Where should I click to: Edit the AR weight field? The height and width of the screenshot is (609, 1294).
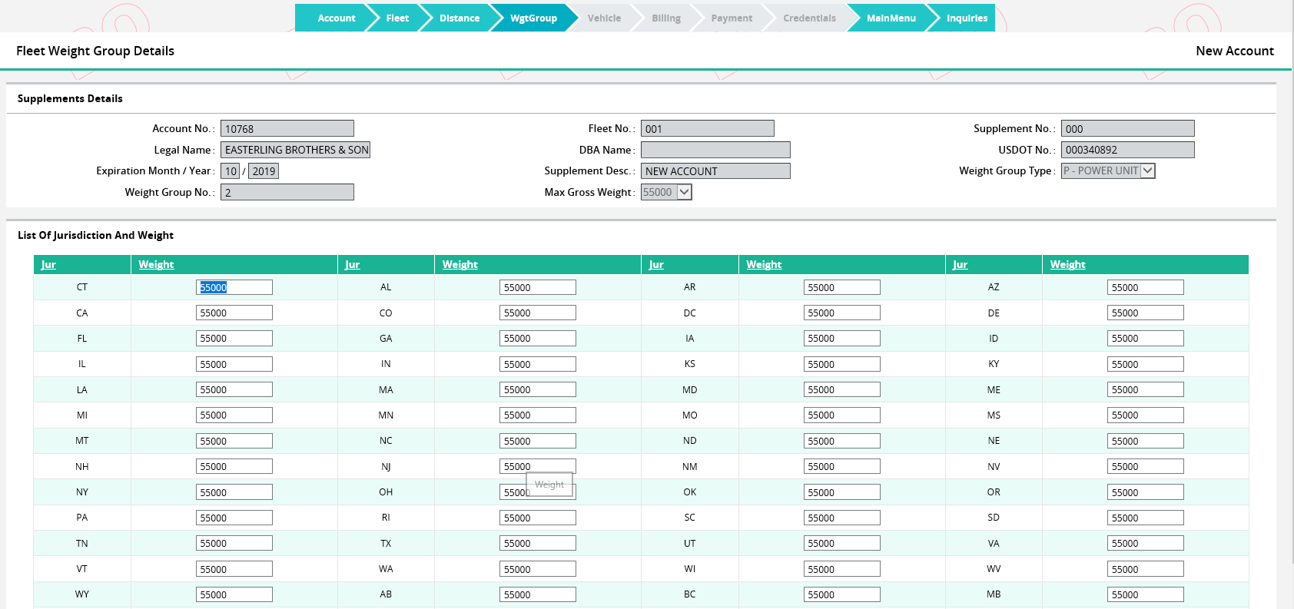tap(842, 287)
